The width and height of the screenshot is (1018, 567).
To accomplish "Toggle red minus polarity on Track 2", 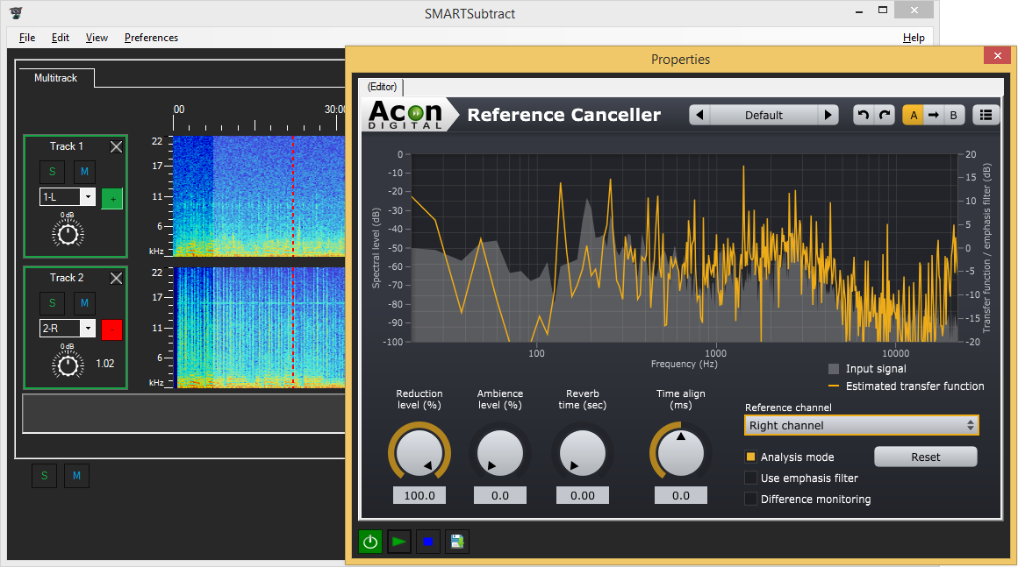I will point(111,330).
